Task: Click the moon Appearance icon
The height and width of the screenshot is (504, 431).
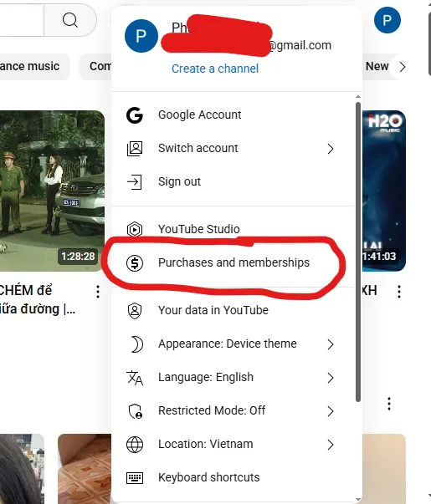Action: 136,344
